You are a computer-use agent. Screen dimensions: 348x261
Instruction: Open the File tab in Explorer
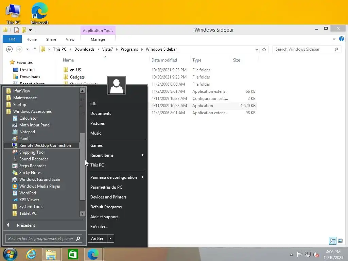click(x=12, y=39)
